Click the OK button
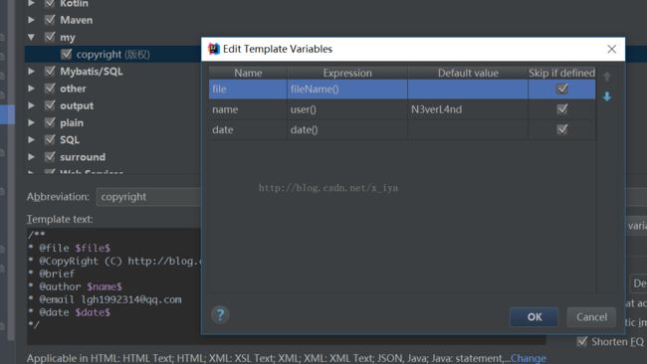The width and height of the screenshot is (647, 364). (x=534, y=317)
